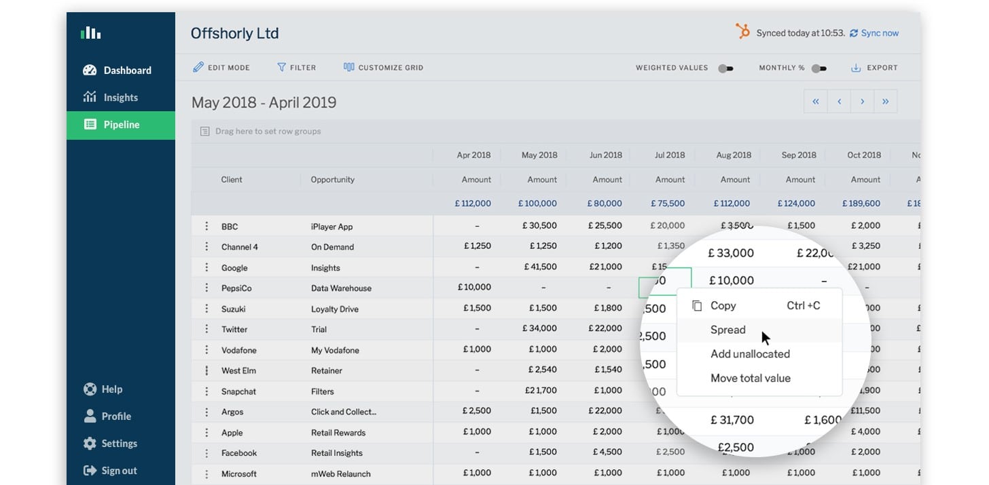Click the bar chart app logo
The image size is (989, 485).
[x=90, y=33]
